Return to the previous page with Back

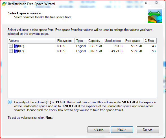point(99,129)
